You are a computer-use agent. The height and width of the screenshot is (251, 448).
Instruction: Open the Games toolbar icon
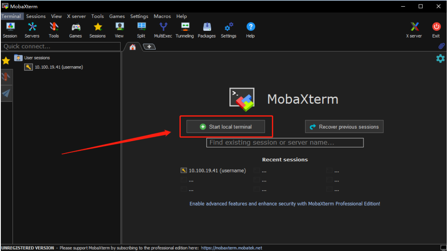[x=75, y=30]
